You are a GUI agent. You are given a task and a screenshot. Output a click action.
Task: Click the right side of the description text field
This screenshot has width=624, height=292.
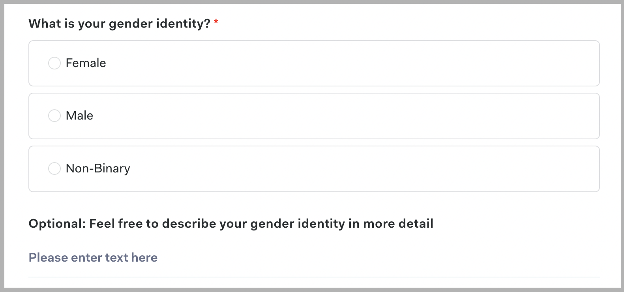[553, 258]
